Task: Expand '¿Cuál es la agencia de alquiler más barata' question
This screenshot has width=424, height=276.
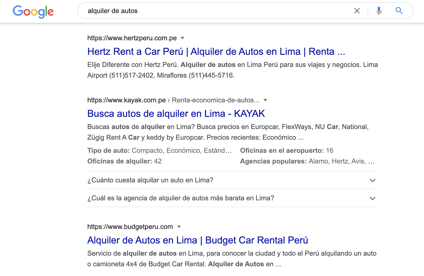Action: [x=233, y=198]
